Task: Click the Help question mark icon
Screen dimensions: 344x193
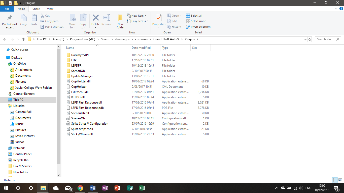Action: click(341, 9)
